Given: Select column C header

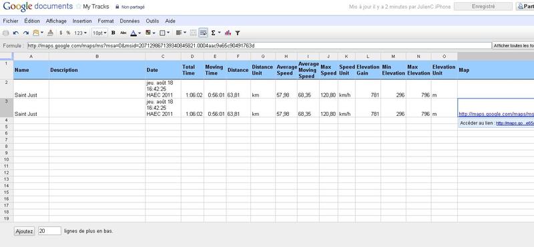Looking at the screenshot, I should [163, 57].
